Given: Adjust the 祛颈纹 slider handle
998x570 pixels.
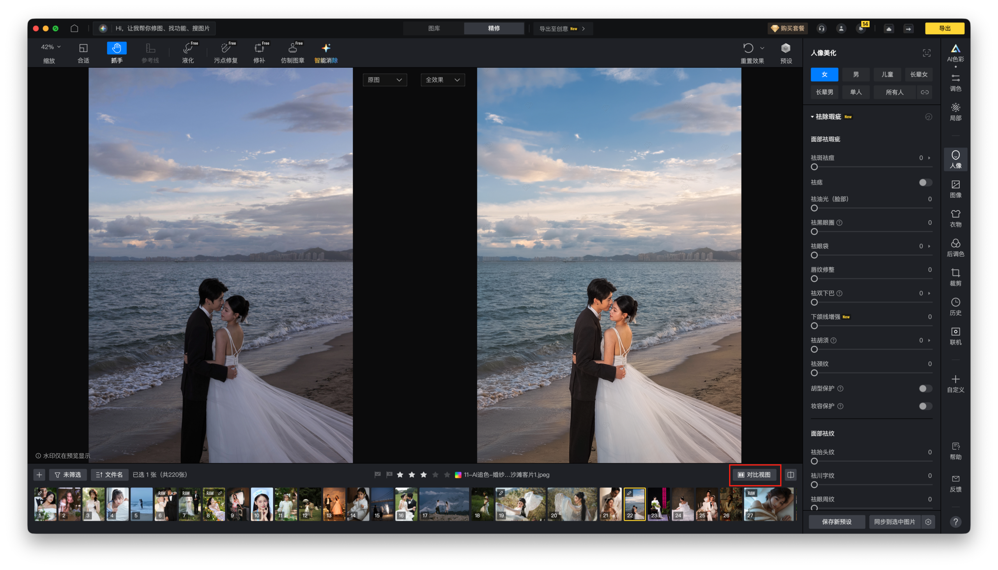Looking at the screenshot, I should (814, 373).
